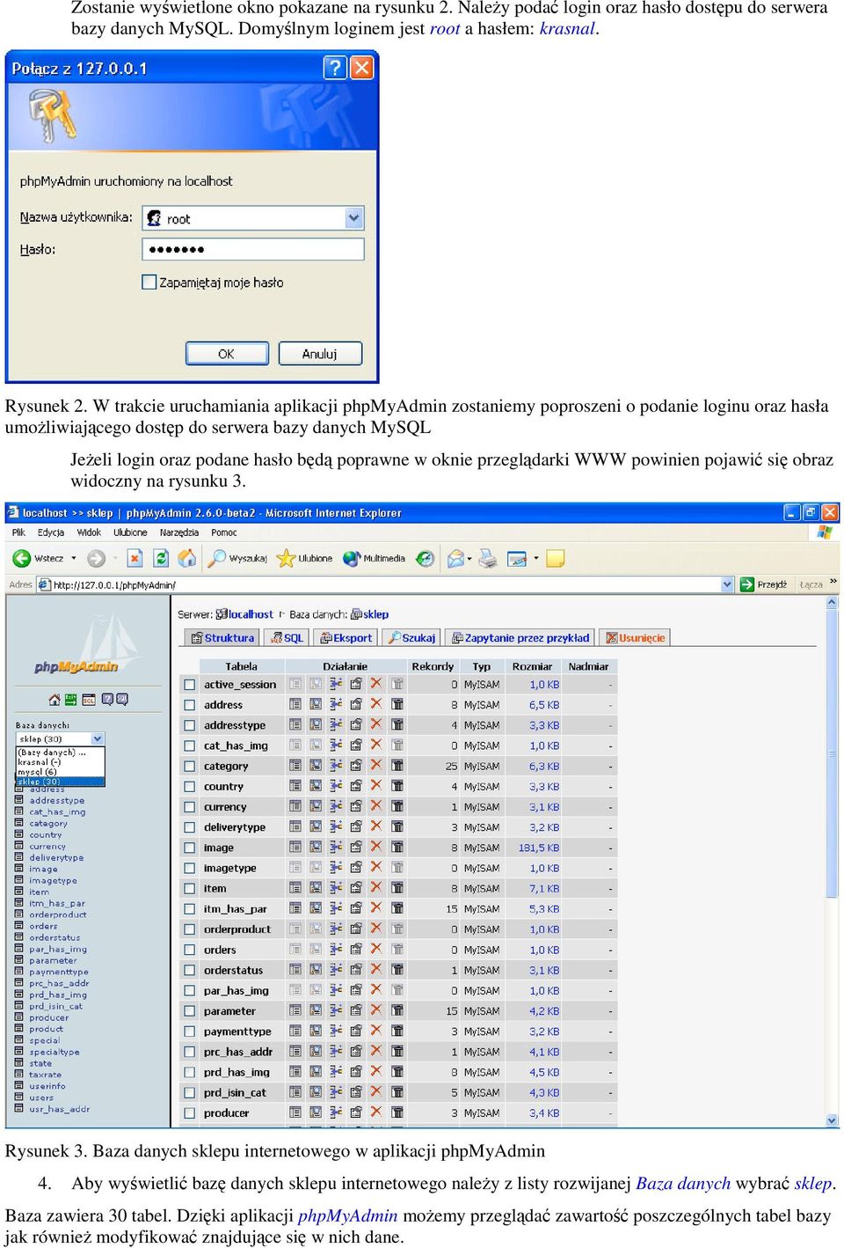Open the Usunięcie drop database tab

(x=636, y=637)
